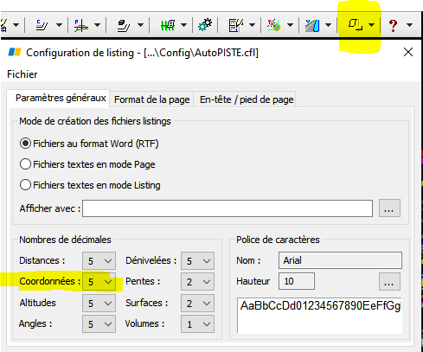
Task: Open Surfaces decimals dropdown
Action: click(197, 304)
